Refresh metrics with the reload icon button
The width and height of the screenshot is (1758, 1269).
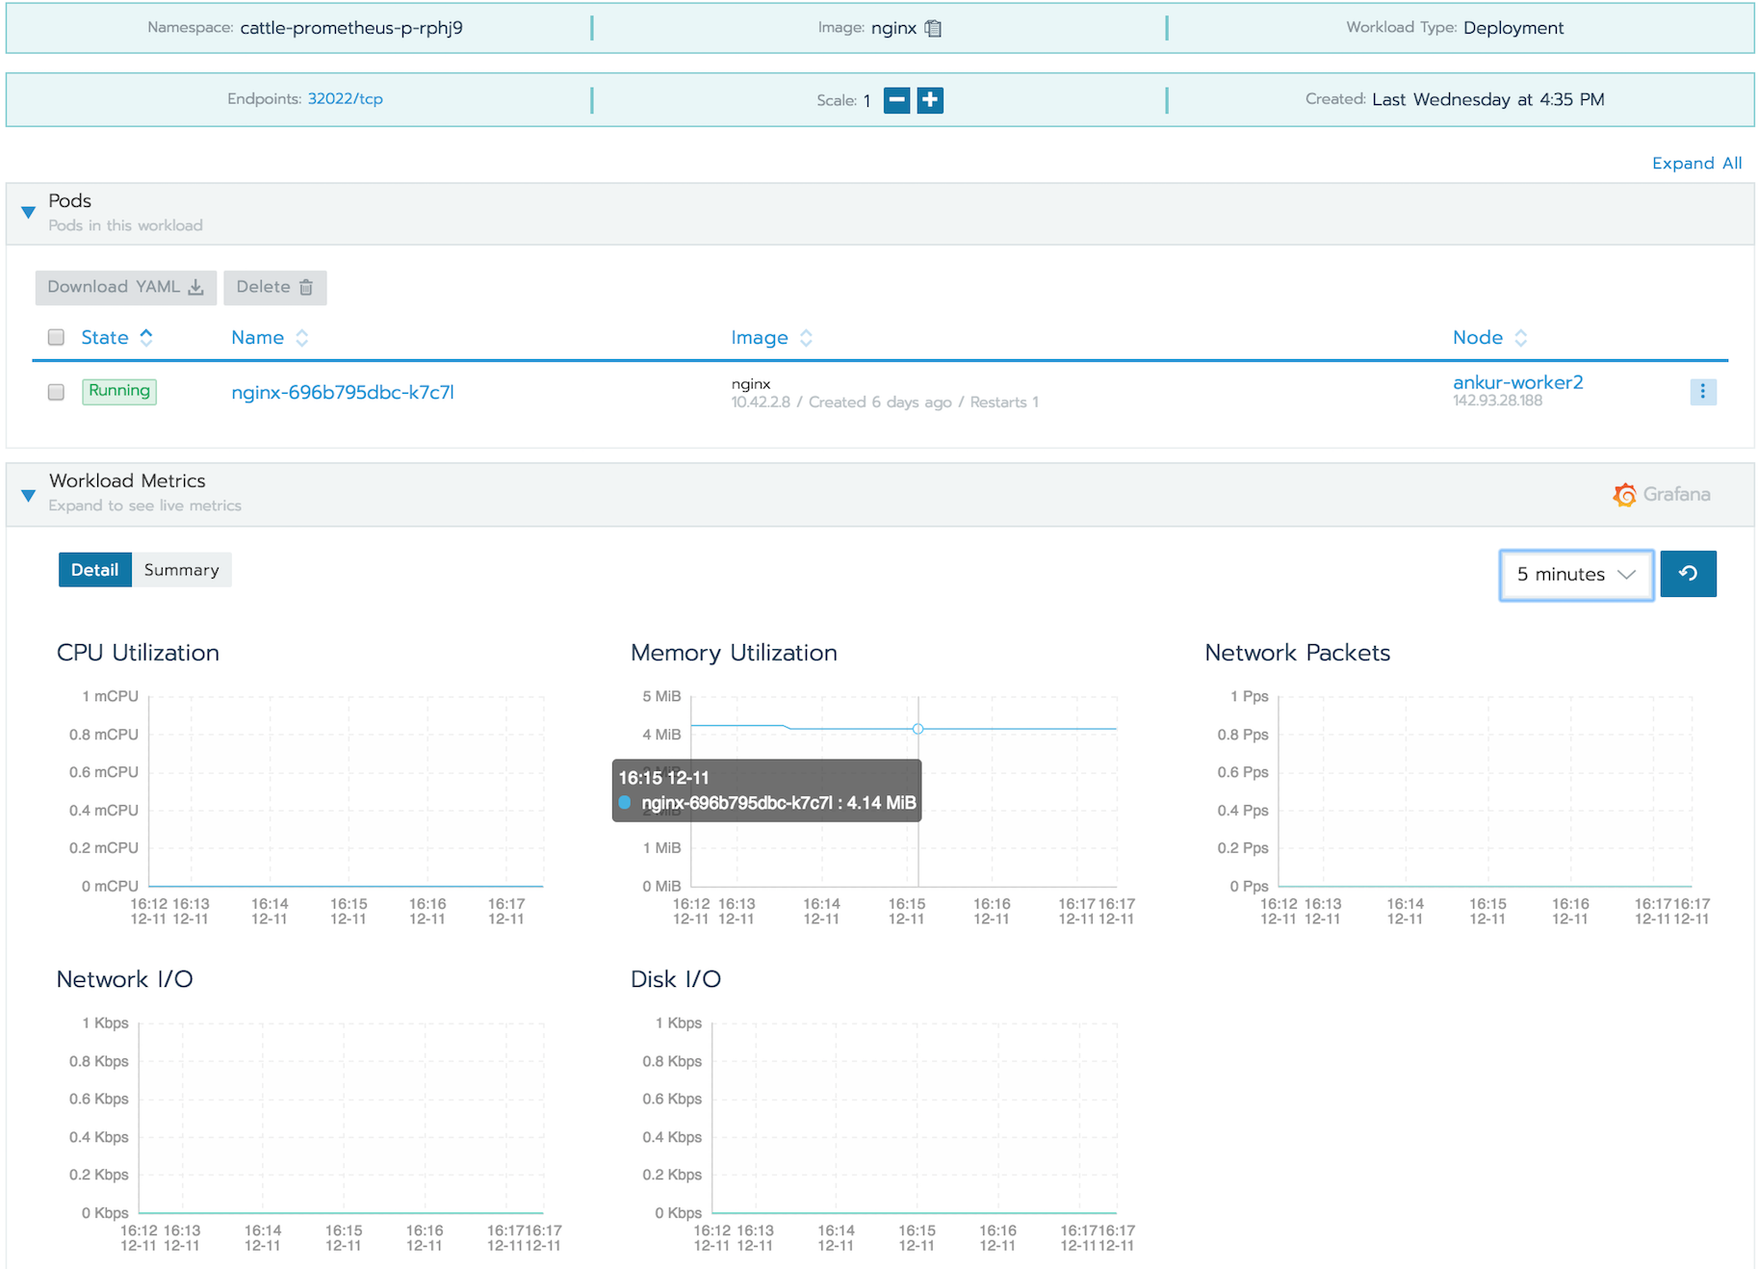point(1688,574)
